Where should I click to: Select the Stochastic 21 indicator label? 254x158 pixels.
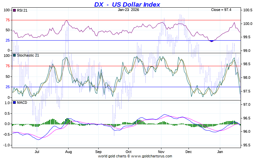28,55
